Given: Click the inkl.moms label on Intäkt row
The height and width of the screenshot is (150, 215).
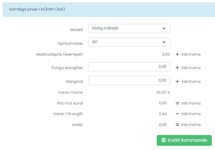Looking at the screenshot, I should click(x=191, y=125).
